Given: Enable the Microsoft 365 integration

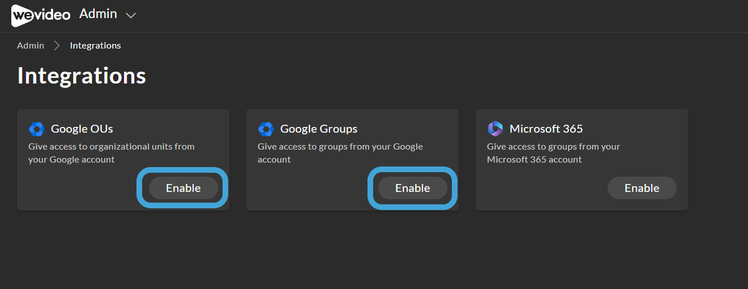Looking at the screenshot, I should coord(642,188).
